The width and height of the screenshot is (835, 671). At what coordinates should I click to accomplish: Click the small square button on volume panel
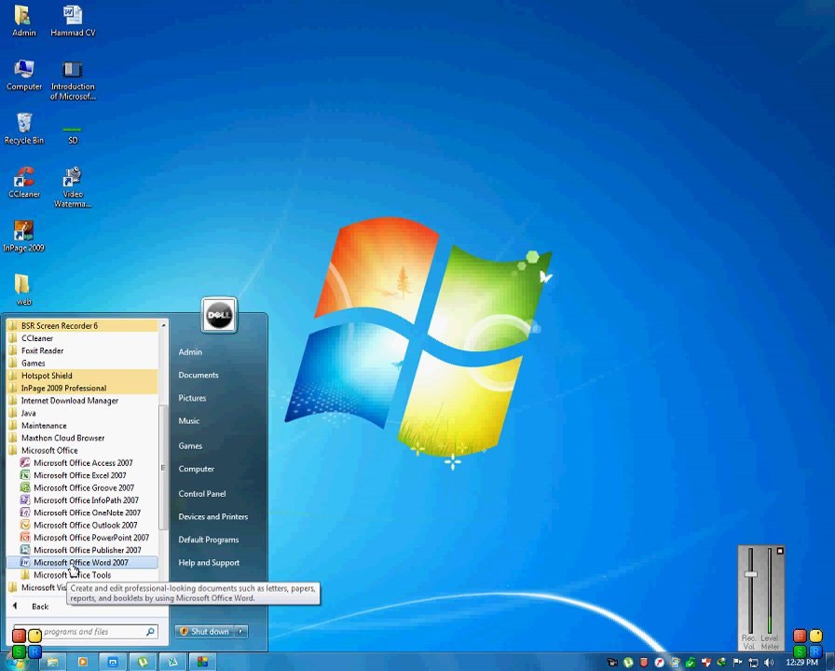coord(780,551)
